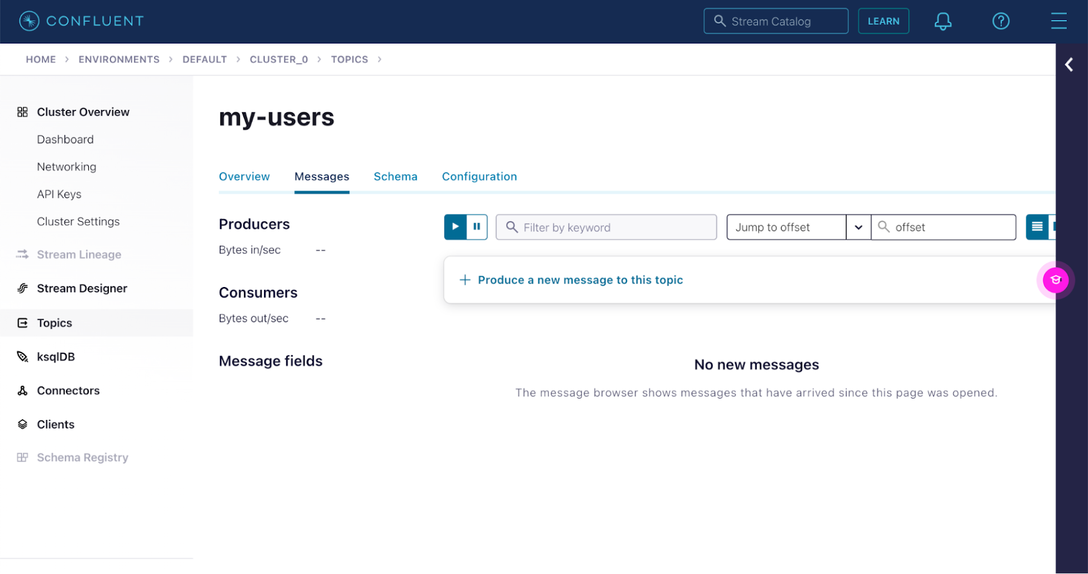Open Stream Lineage in sidebar
Viewport: 1088px width, 574px height.
coord(79,254)
